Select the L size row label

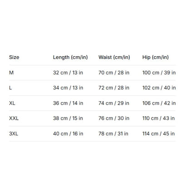click(10, 88)
